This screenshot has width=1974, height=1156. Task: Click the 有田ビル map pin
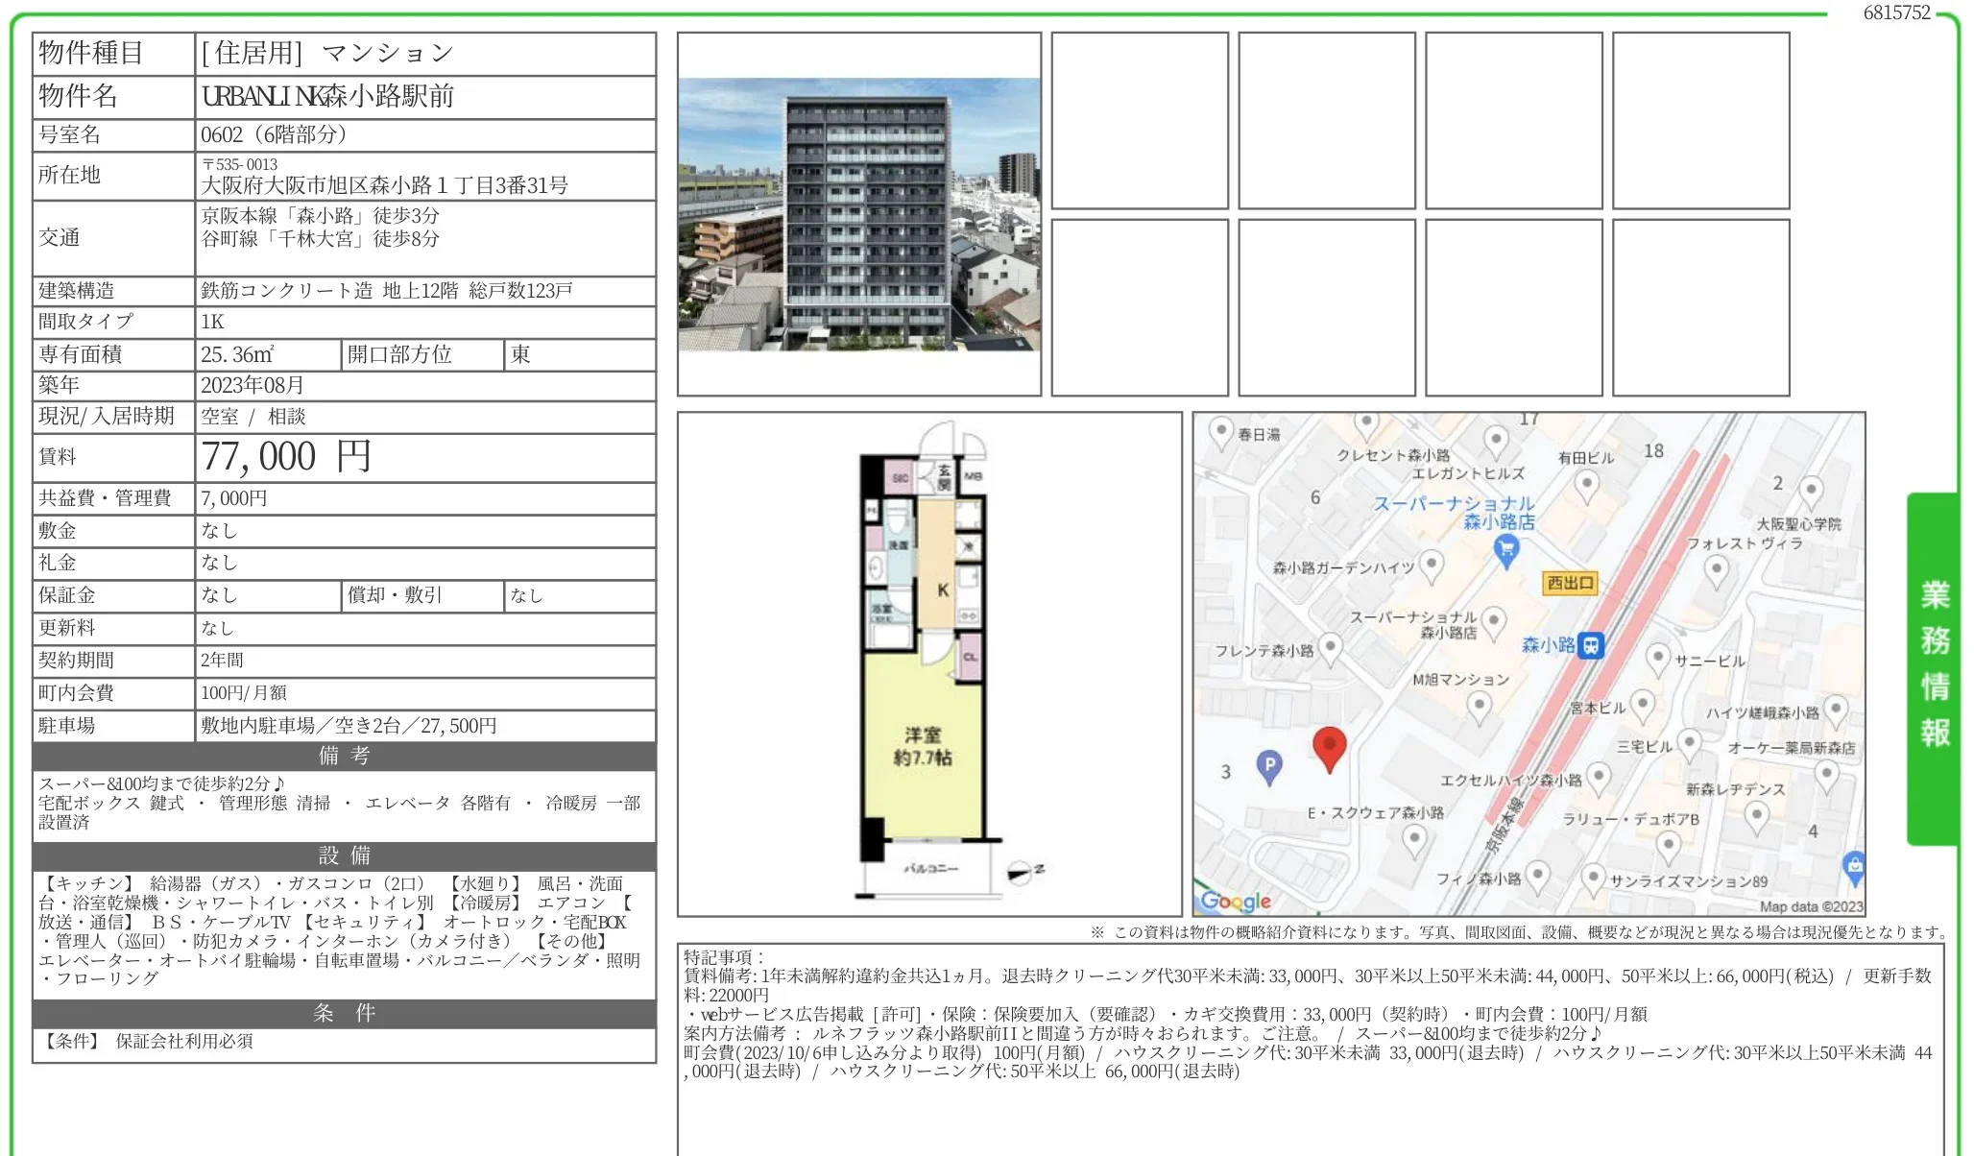(1586, 483)
